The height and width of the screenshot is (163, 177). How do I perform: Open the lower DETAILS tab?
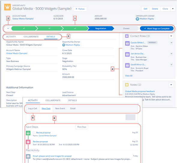click(x=73, y=100)
